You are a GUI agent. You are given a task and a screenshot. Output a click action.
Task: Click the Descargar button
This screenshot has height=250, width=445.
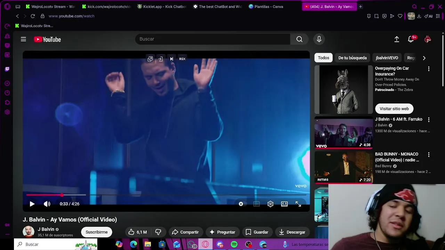point(292,232)
